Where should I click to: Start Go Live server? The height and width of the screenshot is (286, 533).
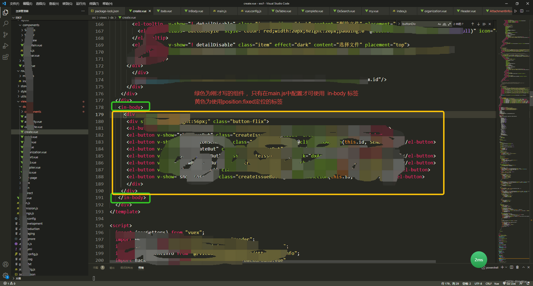coord(509,284)
